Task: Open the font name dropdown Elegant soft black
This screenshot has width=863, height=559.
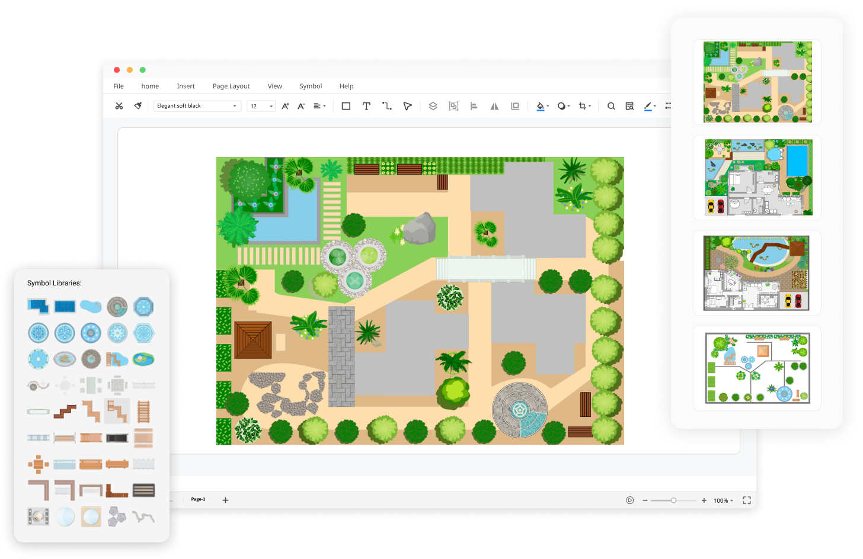Action: click(196, 106)
